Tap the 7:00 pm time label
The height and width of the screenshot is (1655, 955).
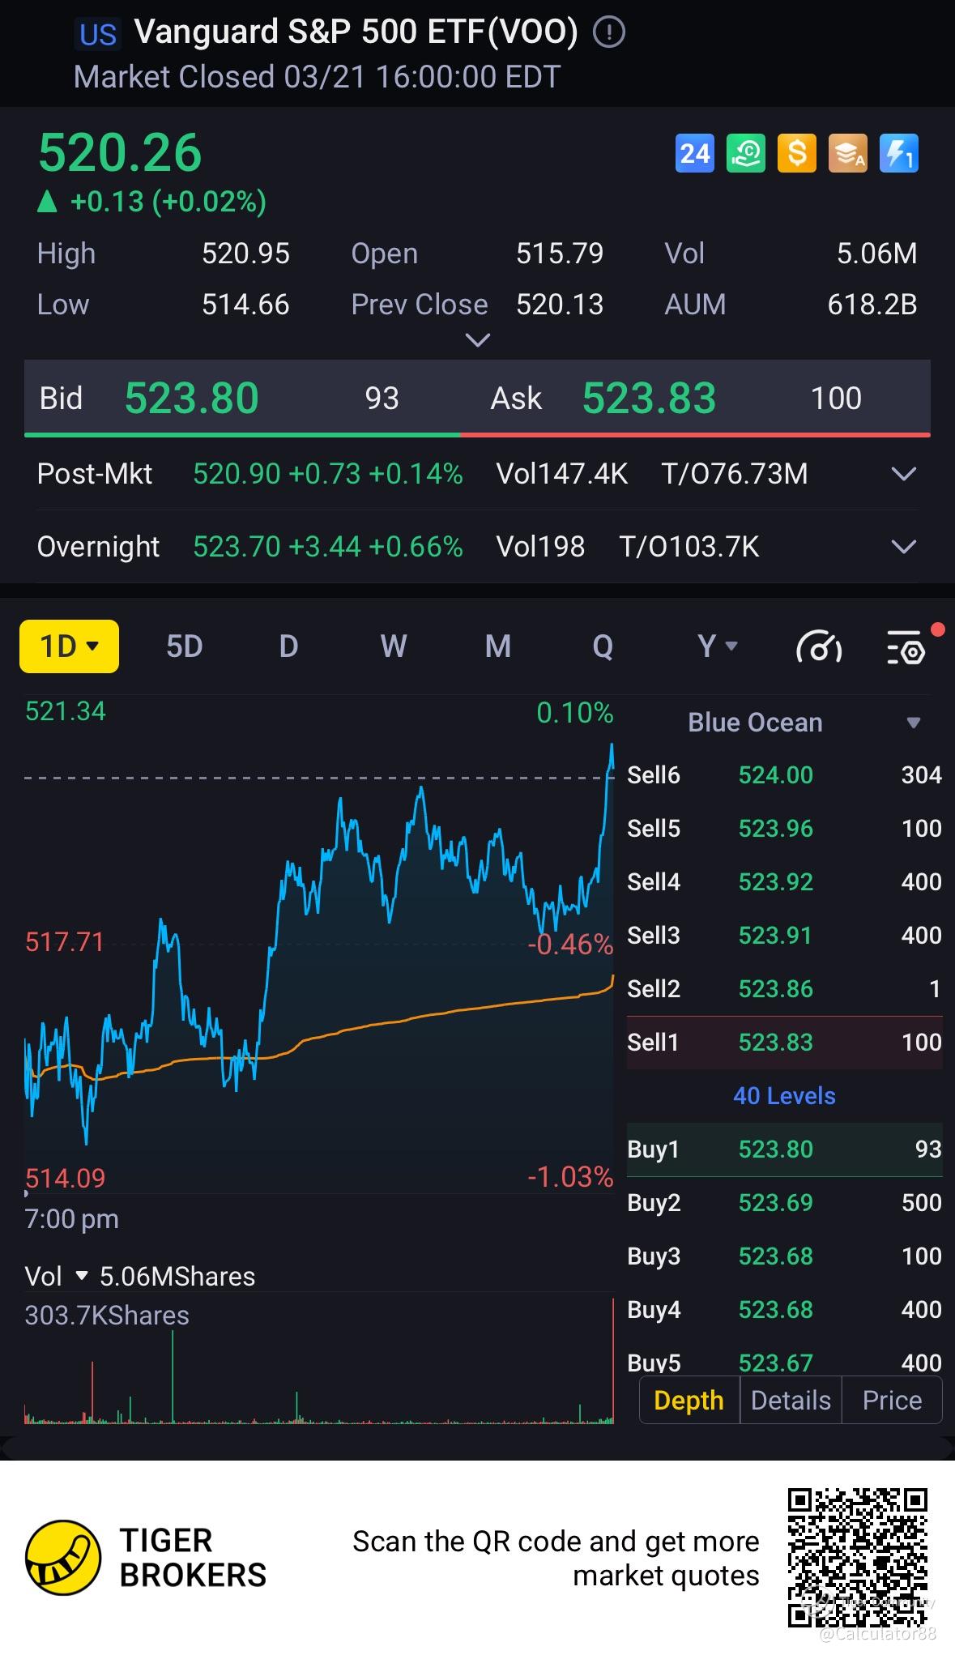72,1219
